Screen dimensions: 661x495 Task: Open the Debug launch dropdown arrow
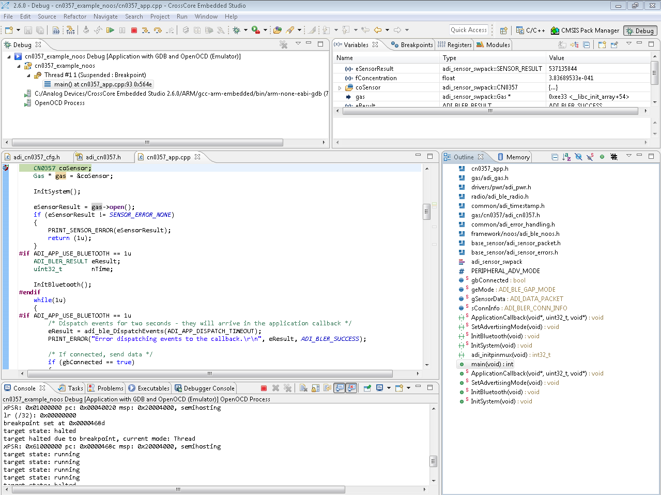(x=245, y=31)
